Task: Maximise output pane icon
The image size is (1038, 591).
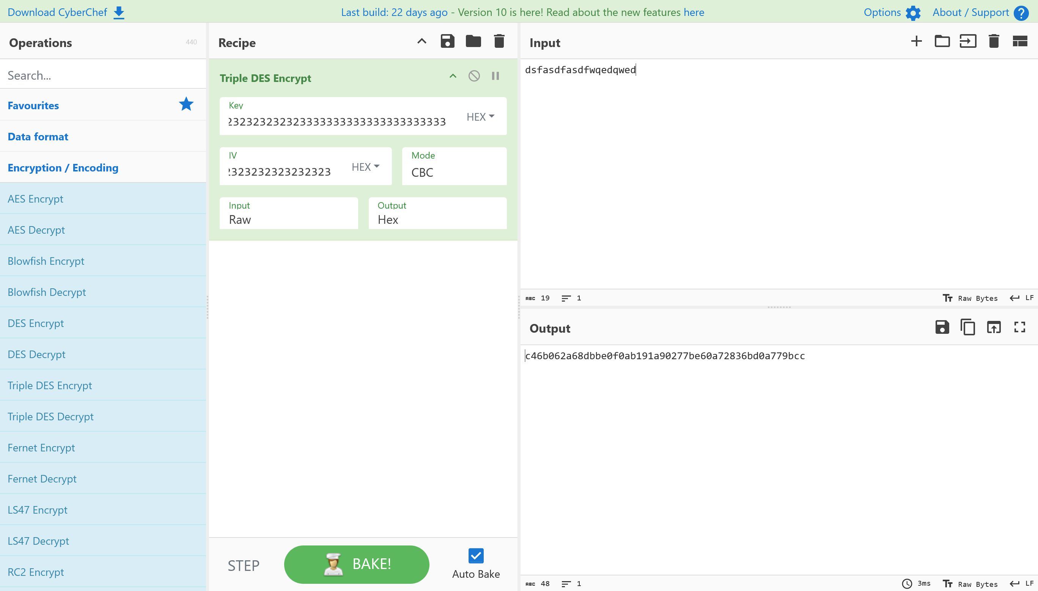Action: [x=1020, y=327]
